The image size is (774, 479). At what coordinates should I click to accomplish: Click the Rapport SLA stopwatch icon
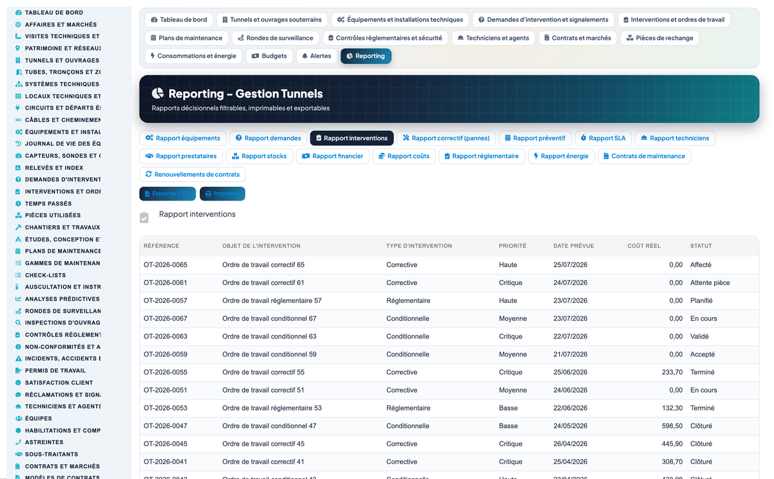pyautogui.click(x=583, y=138)
